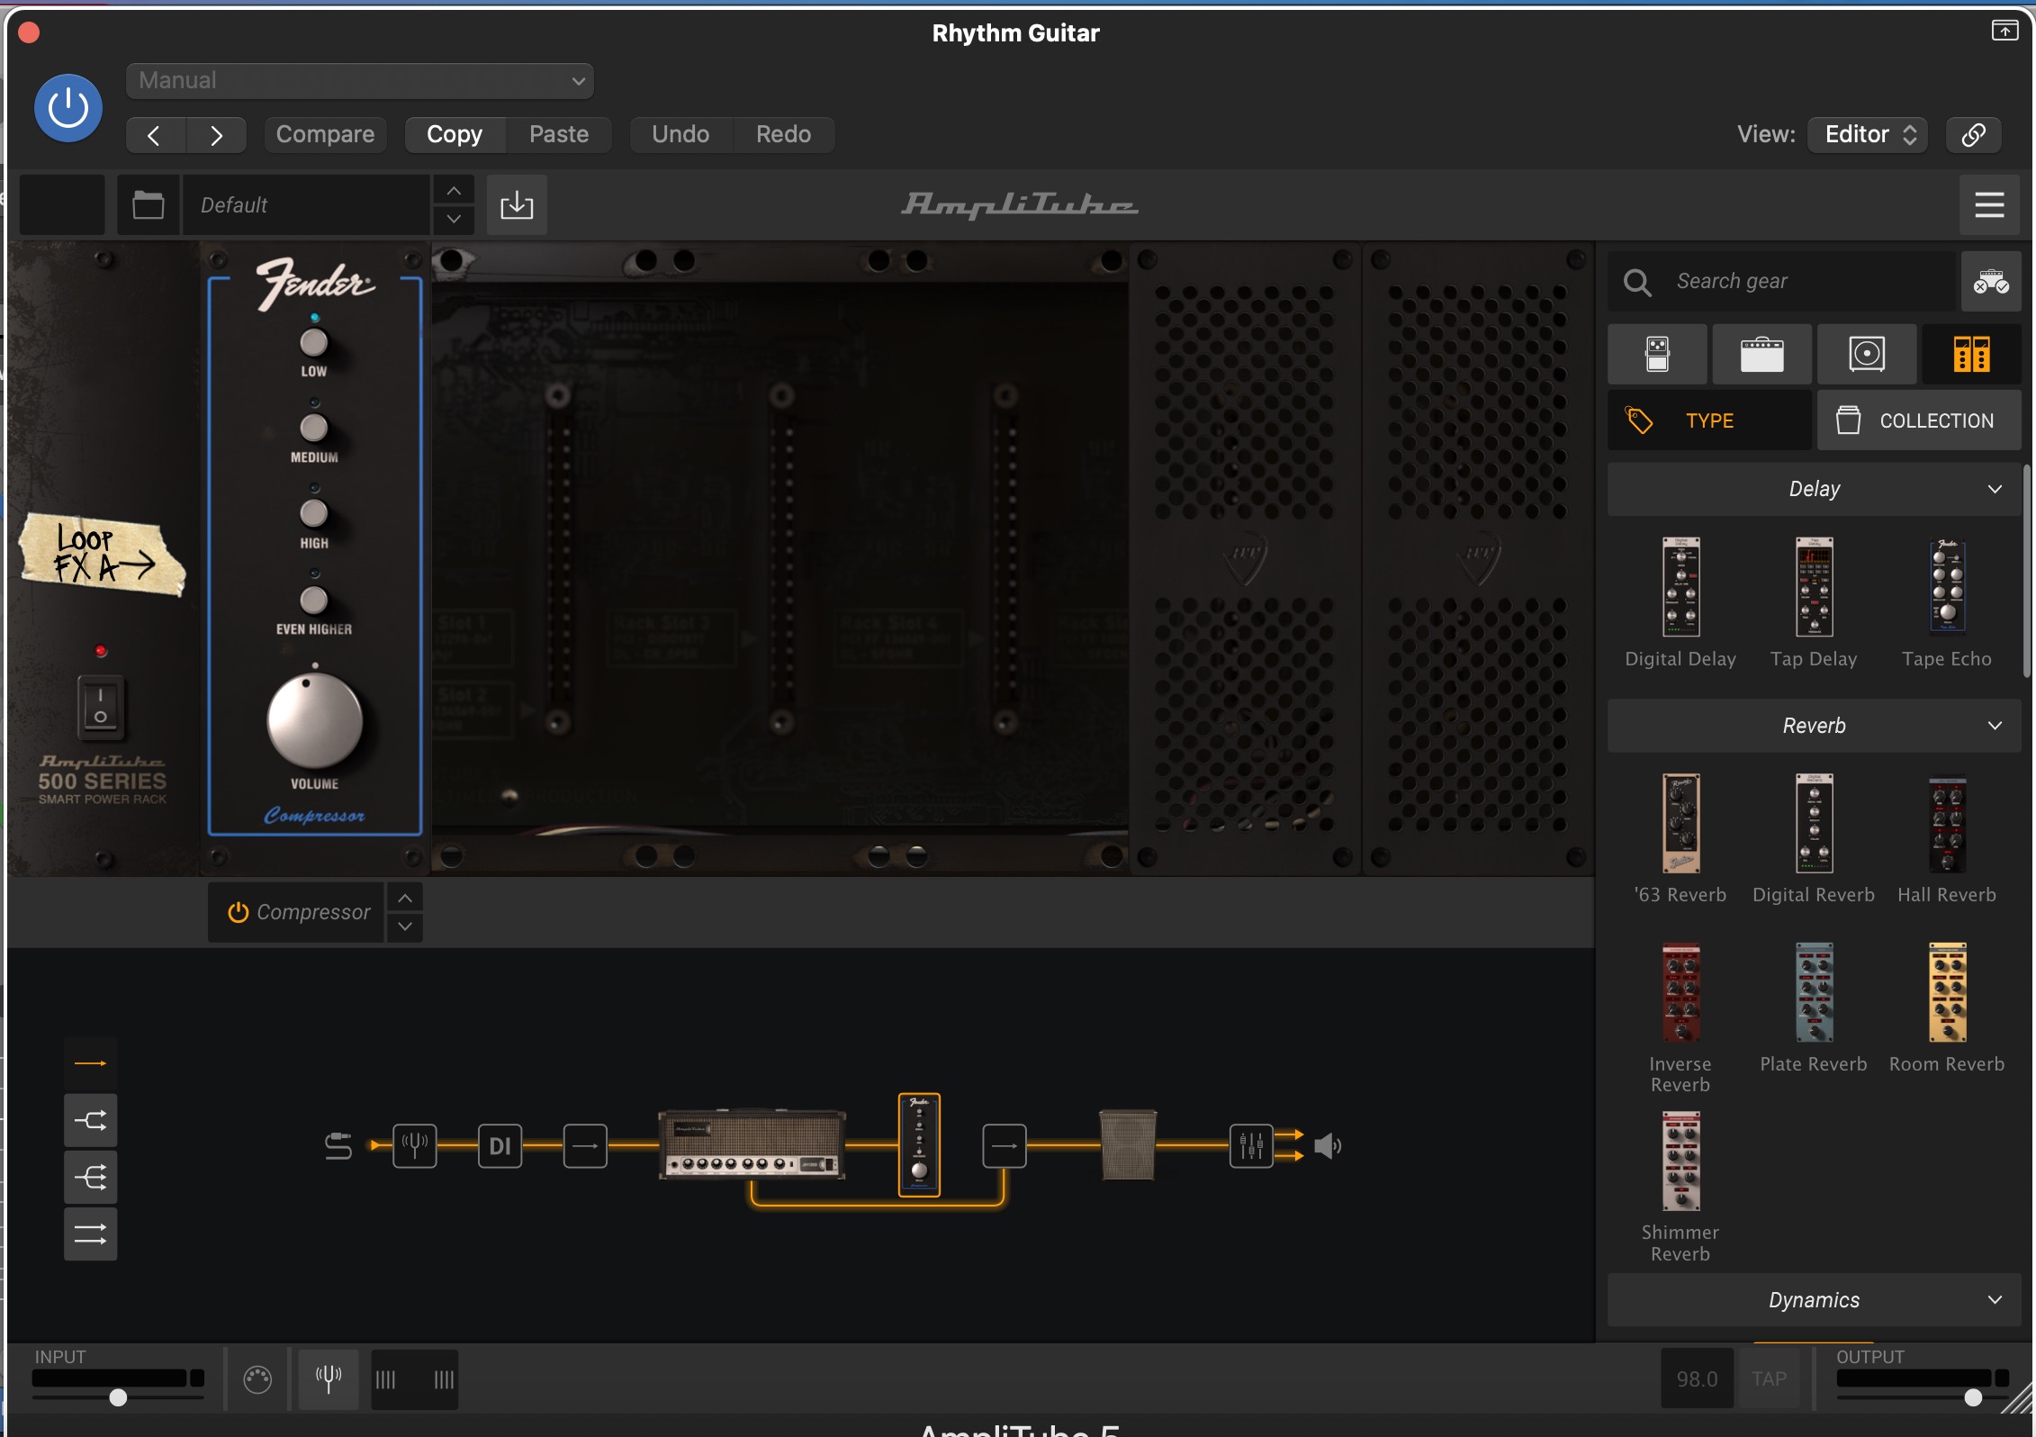Select the amp head in signal chain
The image size is (2036, 1437).
752,1144
